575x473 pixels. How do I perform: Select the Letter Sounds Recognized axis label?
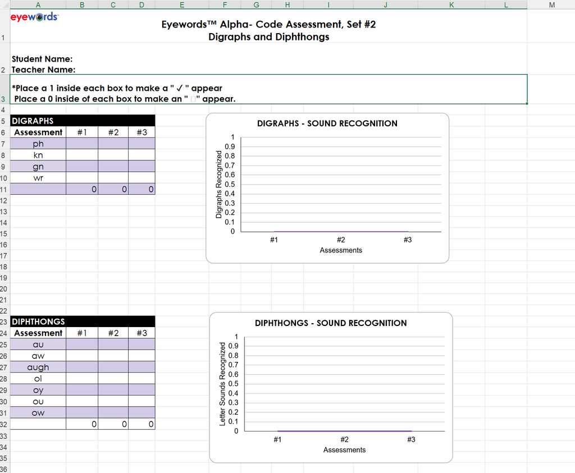coord(222,384)
